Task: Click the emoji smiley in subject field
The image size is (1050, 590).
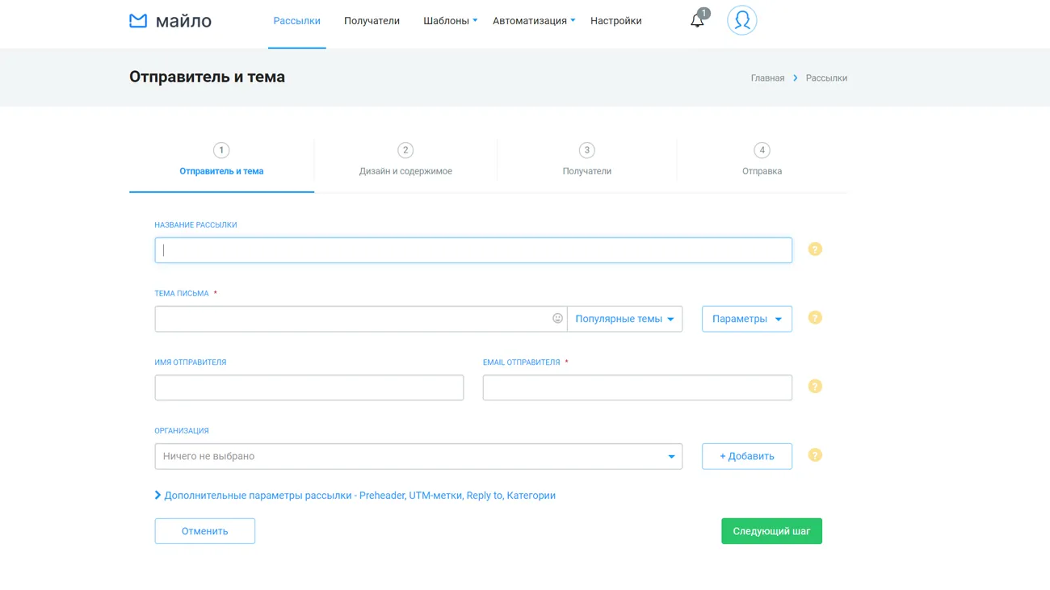Action: (x=557, y=319)
